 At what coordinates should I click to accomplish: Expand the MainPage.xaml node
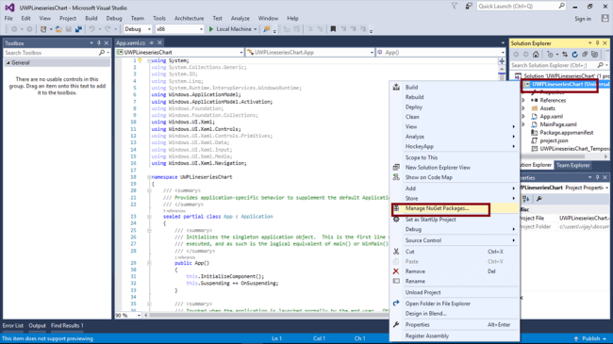523,124
